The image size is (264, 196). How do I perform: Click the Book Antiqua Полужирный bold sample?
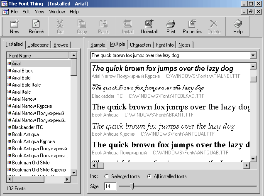(x=171, y=145)
